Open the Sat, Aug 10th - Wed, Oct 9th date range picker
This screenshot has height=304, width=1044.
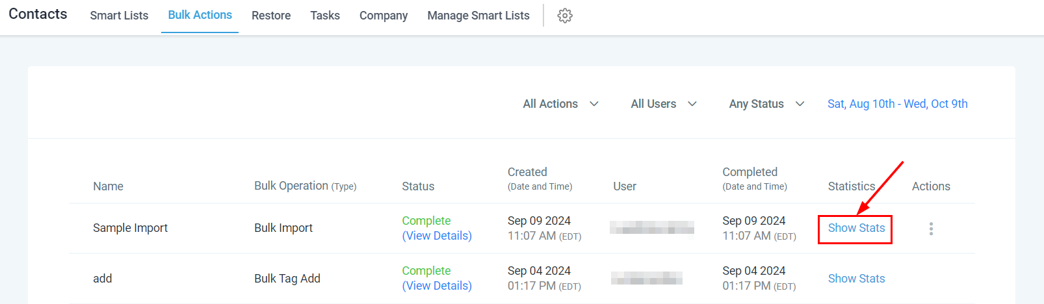(x=897, y=104)
